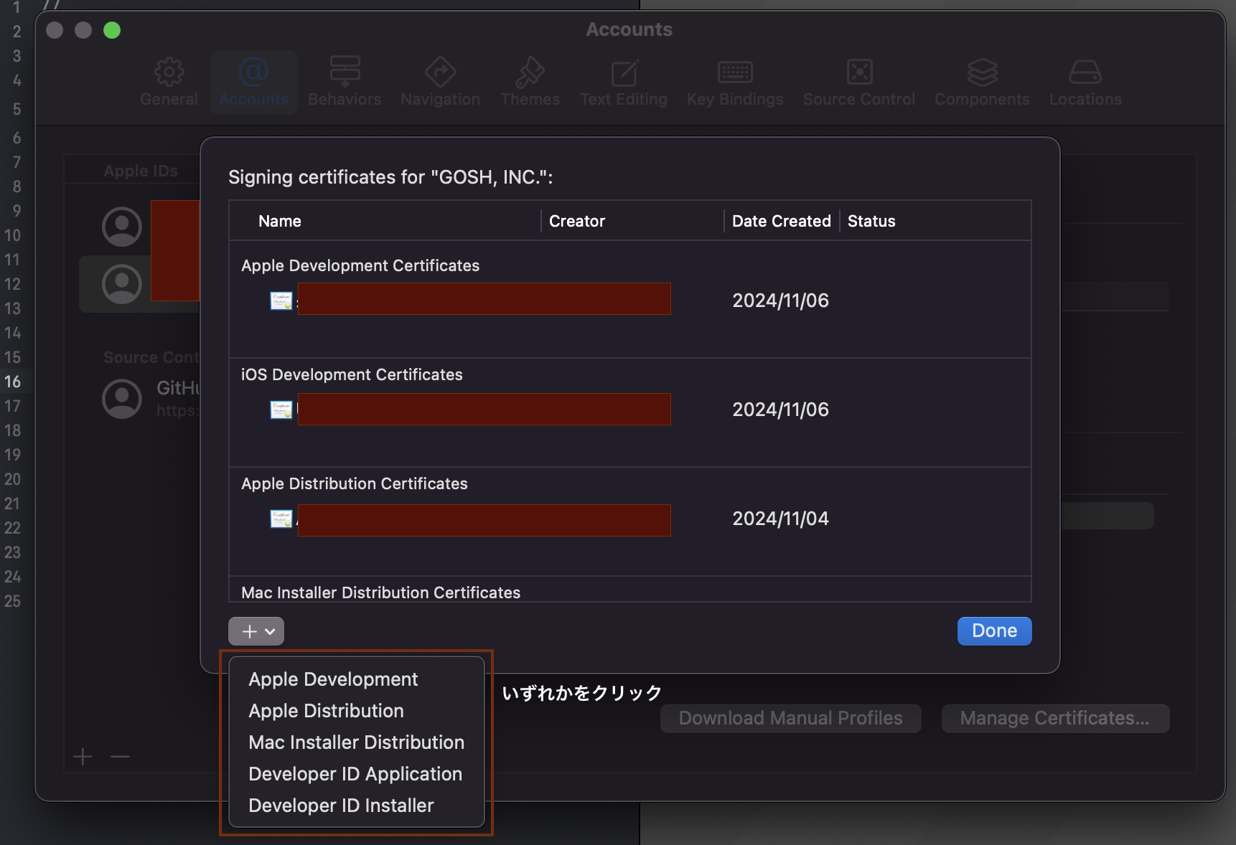Select the Accounts preferences icon
Image resolution: width=1236 pixels, height=845 pixels.
[x=253, y=82]
